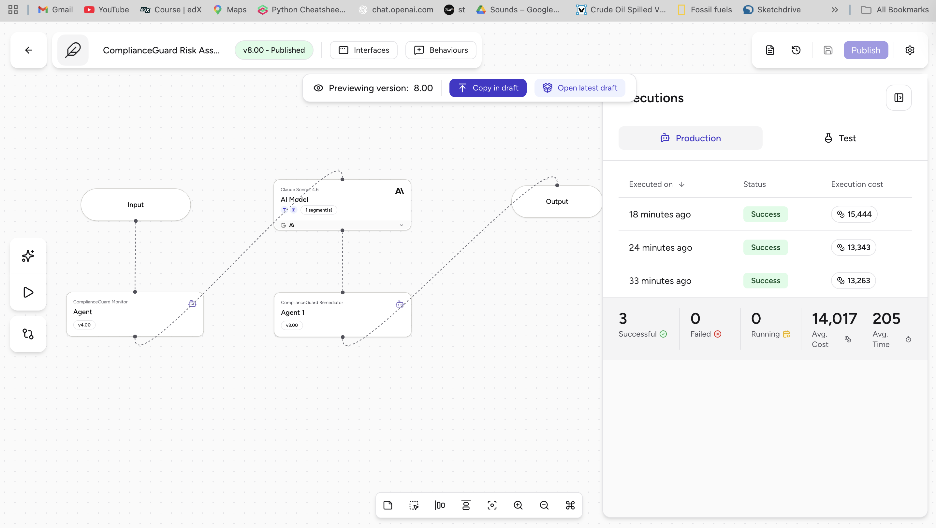Click the Open latest draft button
This screenshot has width=936, height=528.
pyautogui.click(x=579, y=88)
